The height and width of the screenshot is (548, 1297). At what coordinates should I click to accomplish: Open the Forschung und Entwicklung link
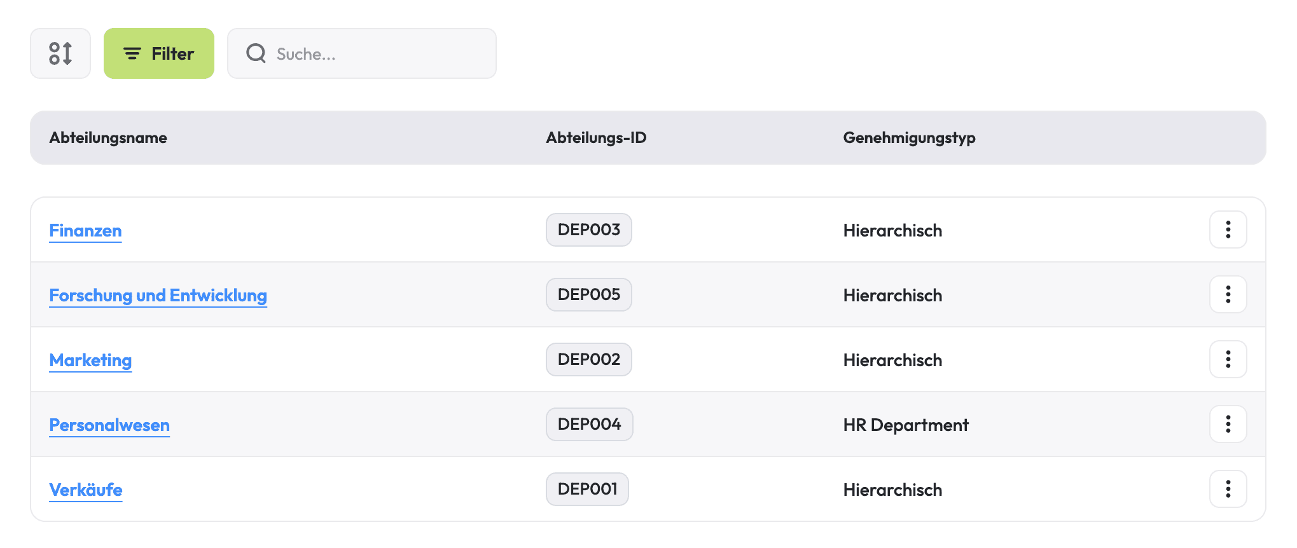point(157,295)
